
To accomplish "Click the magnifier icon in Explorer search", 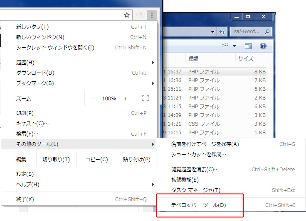I will [267, 32].
